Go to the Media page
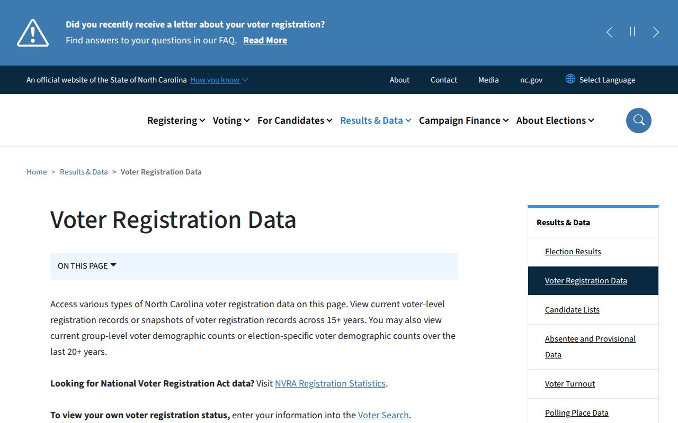The width and height of the screenshot is (678, 423). [488, 80]
